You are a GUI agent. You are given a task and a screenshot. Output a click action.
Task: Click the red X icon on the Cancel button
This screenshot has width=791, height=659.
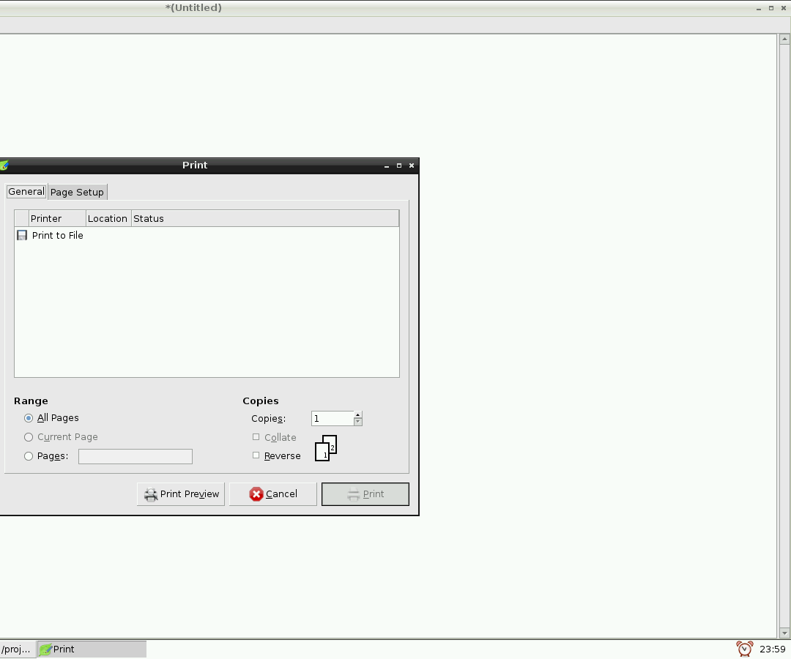click(x=258, y=494)
